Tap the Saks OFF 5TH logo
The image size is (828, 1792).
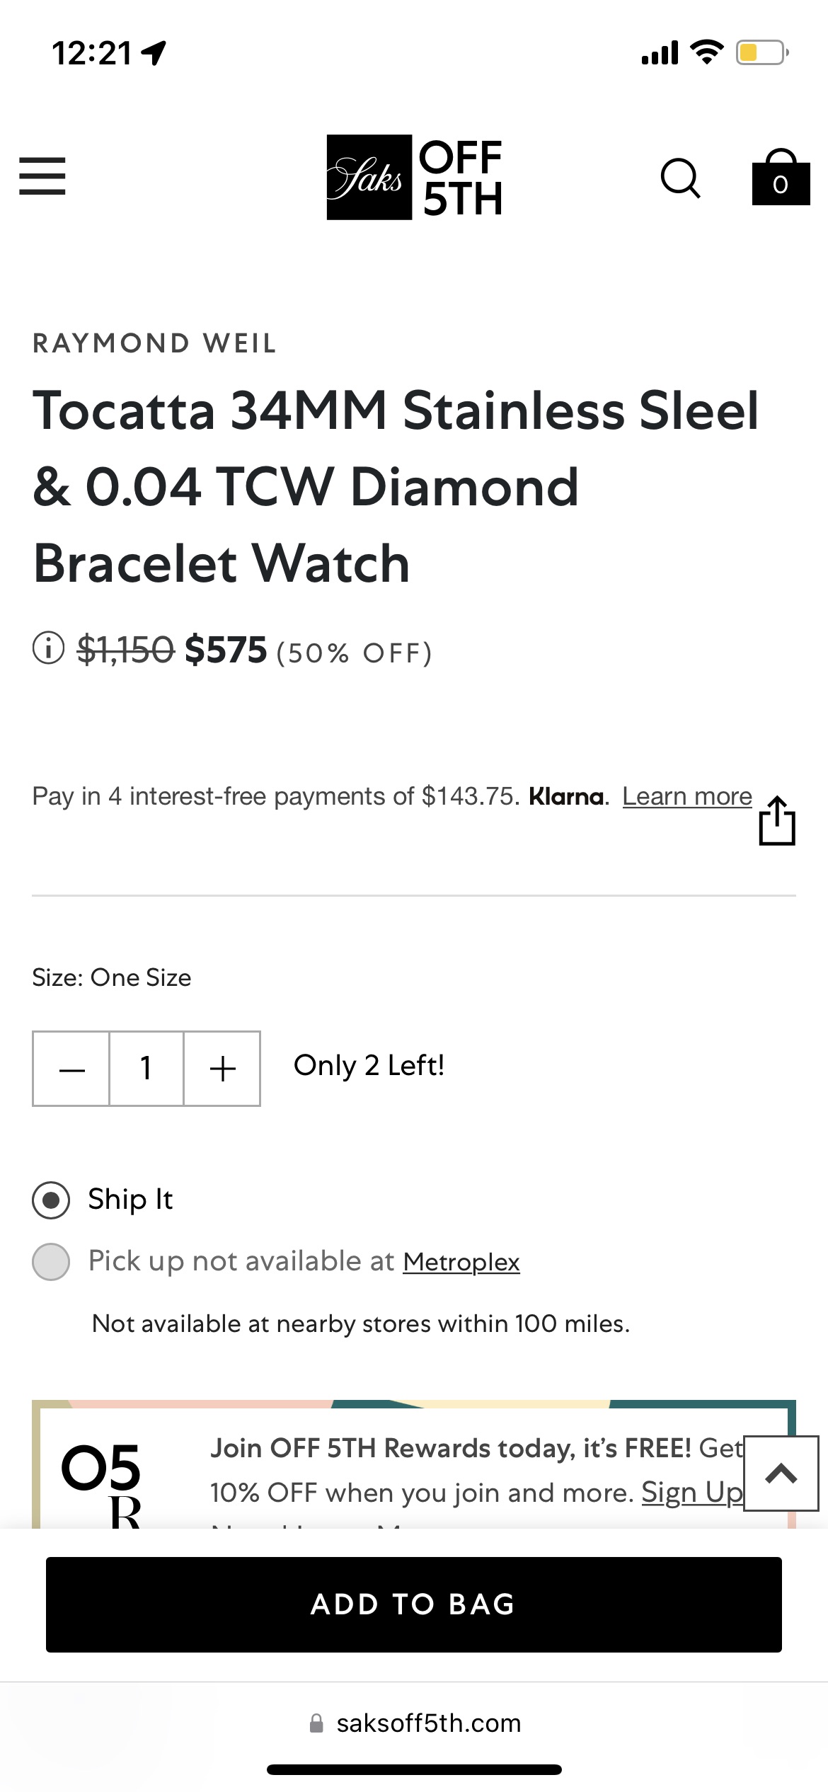pos(414,177)
